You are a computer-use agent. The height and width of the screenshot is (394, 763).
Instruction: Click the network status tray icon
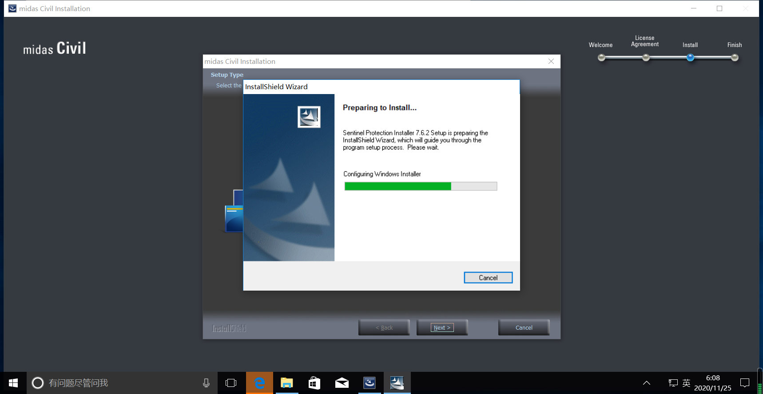pos(673,383)
